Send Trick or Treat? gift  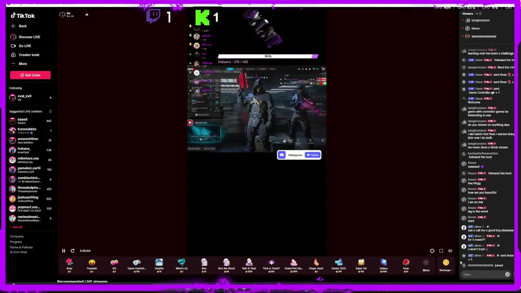click(x=271, y=265)
